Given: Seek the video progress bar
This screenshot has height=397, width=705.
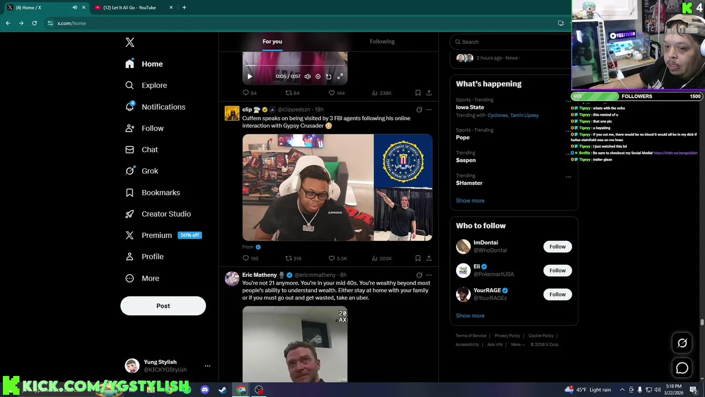Looking at the screenshot, I should 295,67.
